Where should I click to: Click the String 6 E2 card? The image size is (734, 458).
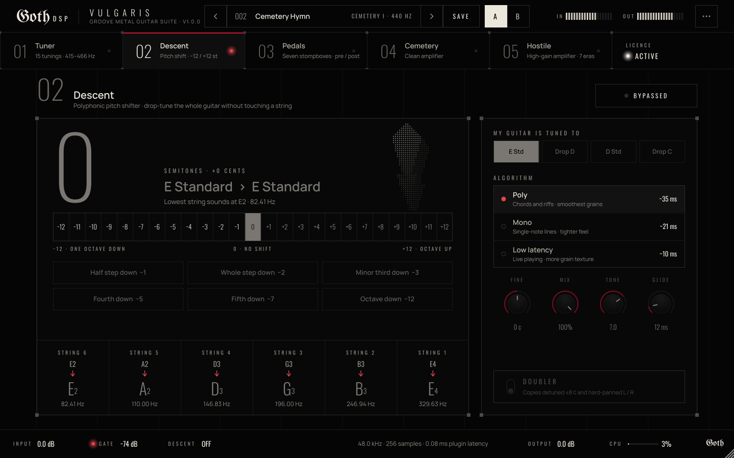click(73, 378)
